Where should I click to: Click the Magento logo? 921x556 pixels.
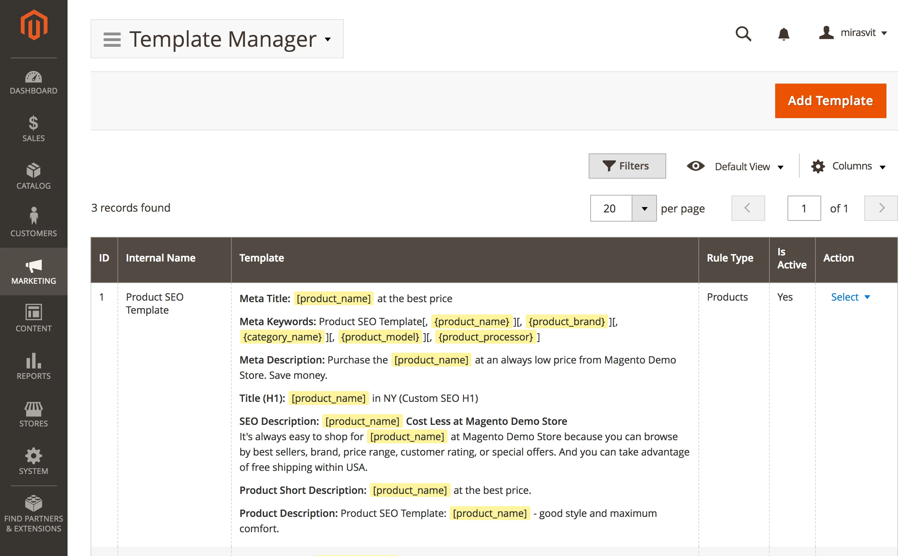point(34,24)
